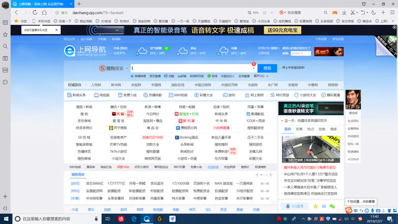Open the search engine selector beside 在此搜索
Image resolution: width=398 pixels, height=224 pixels.
(282, 12)
